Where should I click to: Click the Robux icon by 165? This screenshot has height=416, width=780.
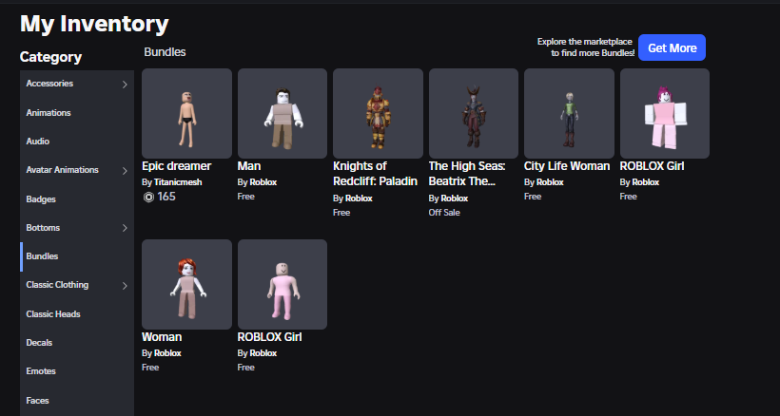click(x=148, y=198)
